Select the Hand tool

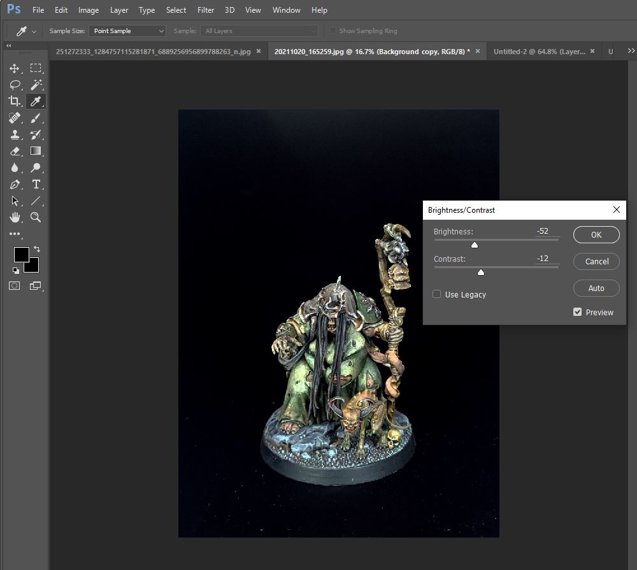point(15,218)
